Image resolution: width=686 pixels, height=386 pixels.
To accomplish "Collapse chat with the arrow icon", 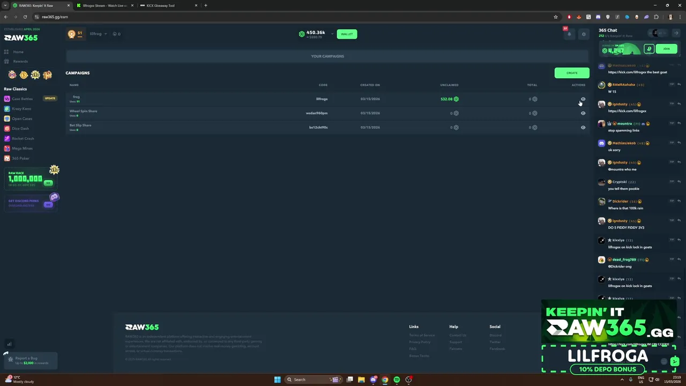I will (x=676, y=33).
